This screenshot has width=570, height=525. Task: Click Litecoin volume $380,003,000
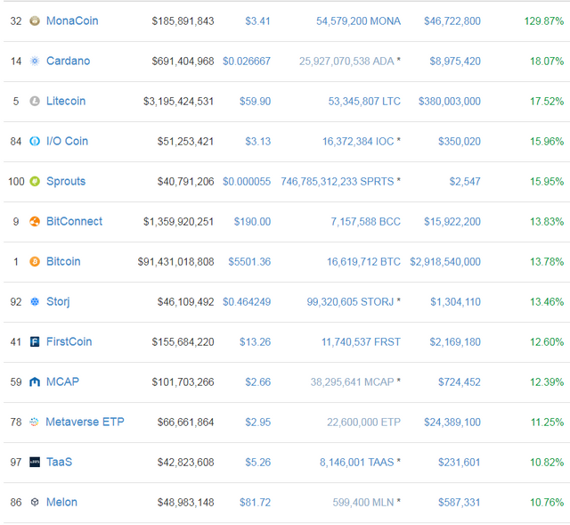[x=450, y=101]
